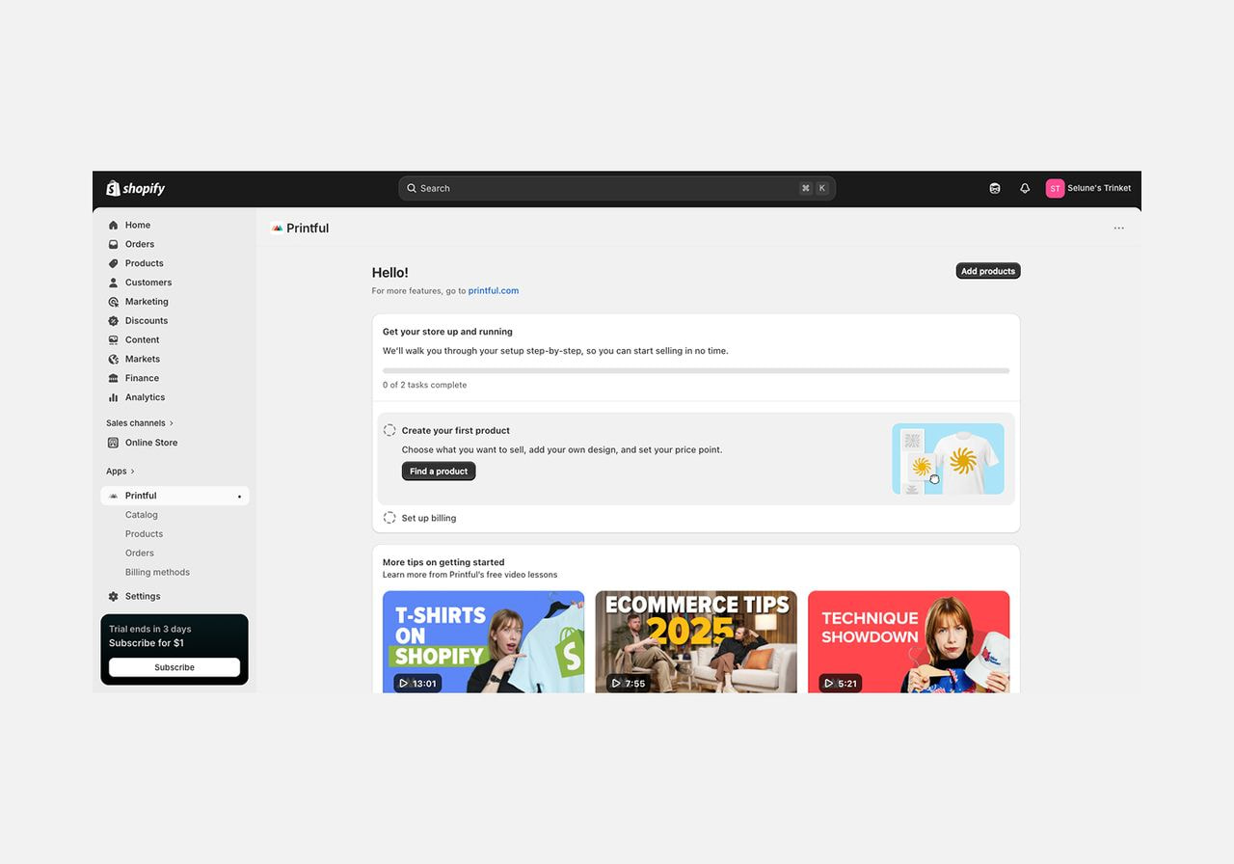Click the Printful logo in page header
Image resolution: width=1234 pixels, height=864 pixels.
coord(278,229)
